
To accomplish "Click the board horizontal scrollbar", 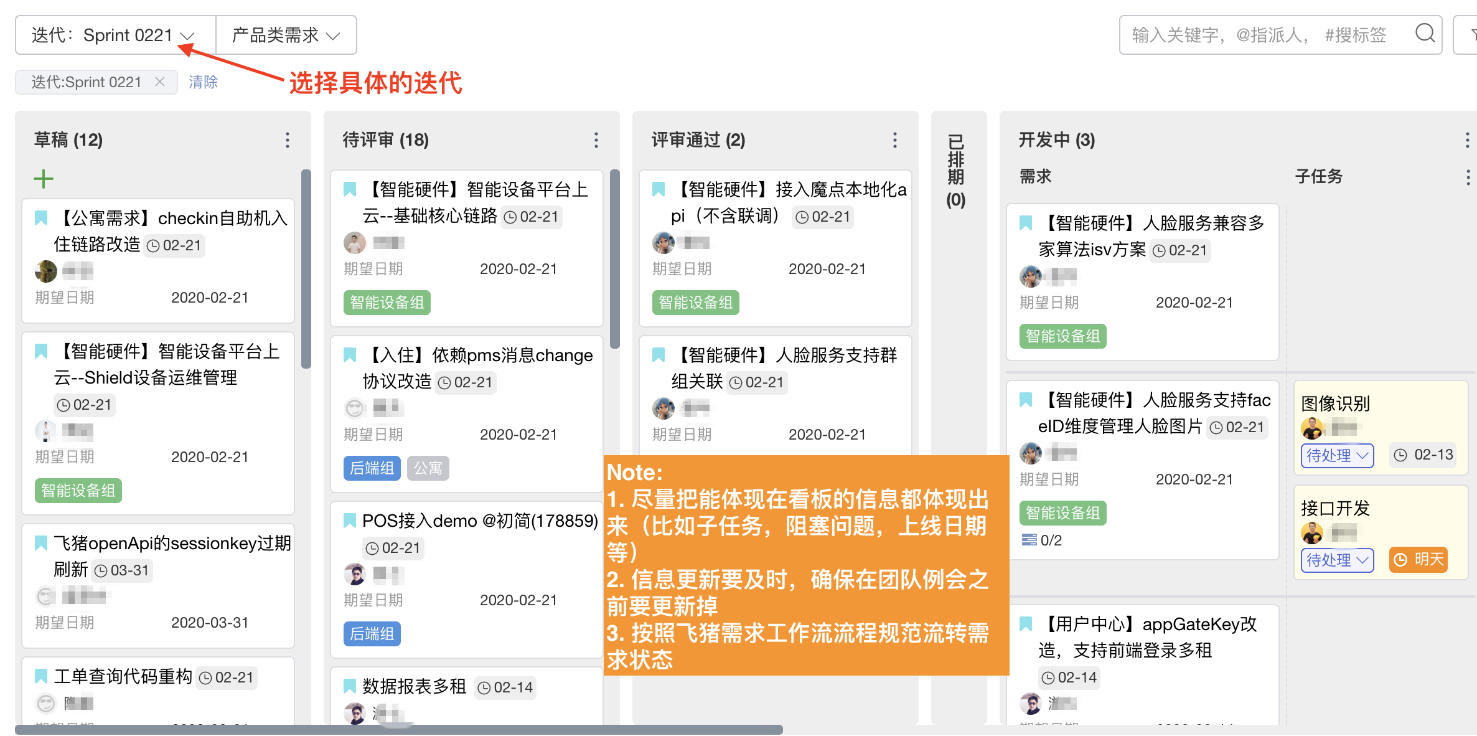I will point(399,730).
